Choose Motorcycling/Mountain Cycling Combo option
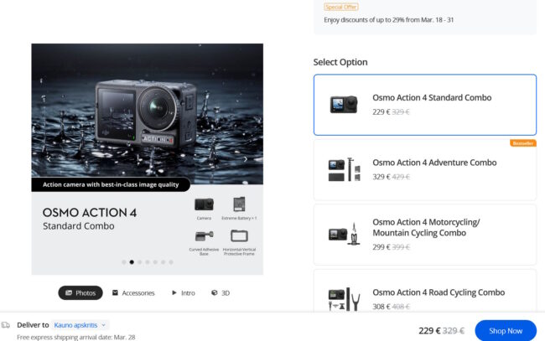The image size is (545, 341). pyautogui.click(x=424, y=234)
